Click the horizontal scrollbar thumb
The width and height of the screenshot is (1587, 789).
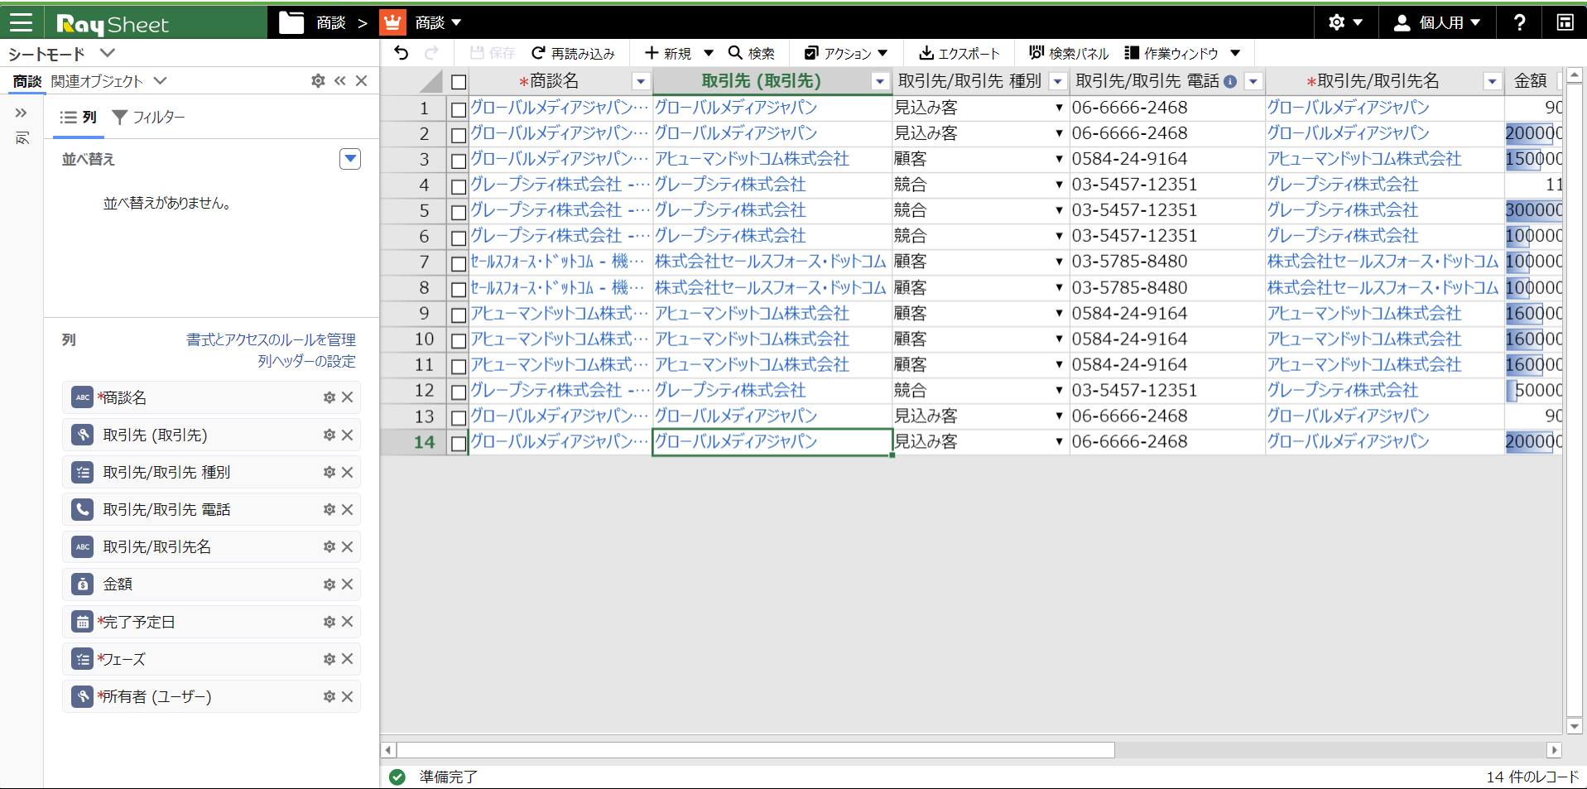coord(756,750)
